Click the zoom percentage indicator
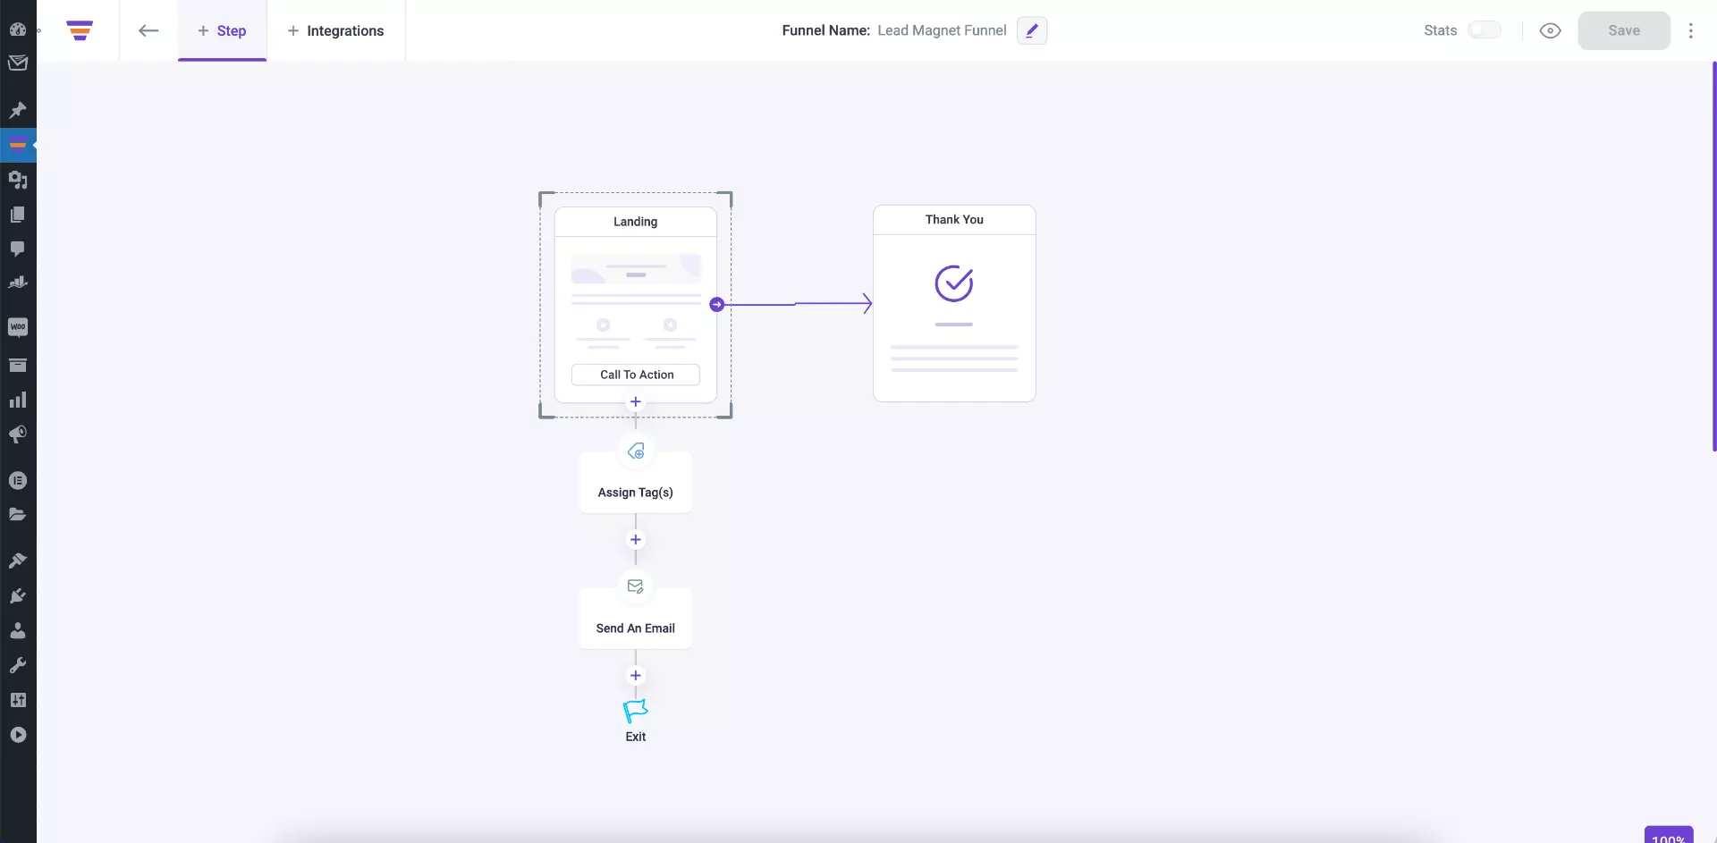 tap(1669, 836)
